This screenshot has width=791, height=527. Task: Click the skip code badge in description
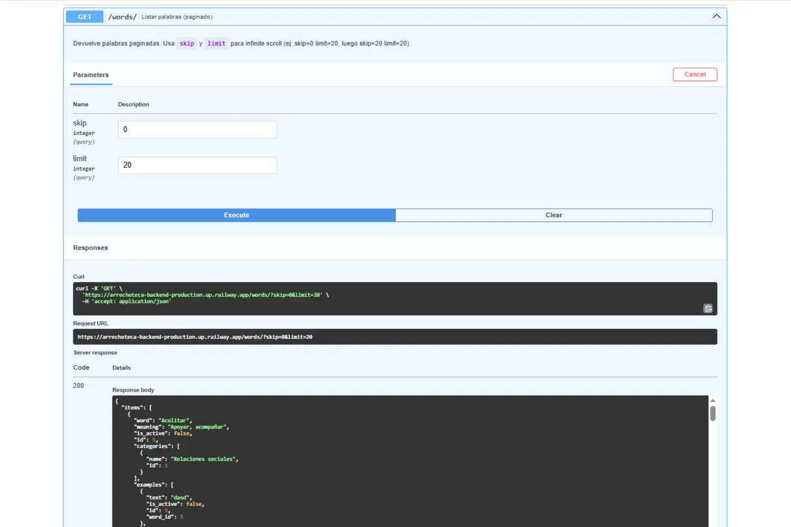[x=187, y=43]
